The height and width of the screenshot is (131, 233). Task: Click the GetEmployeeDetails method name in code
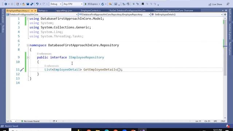(x=100, y=70)
